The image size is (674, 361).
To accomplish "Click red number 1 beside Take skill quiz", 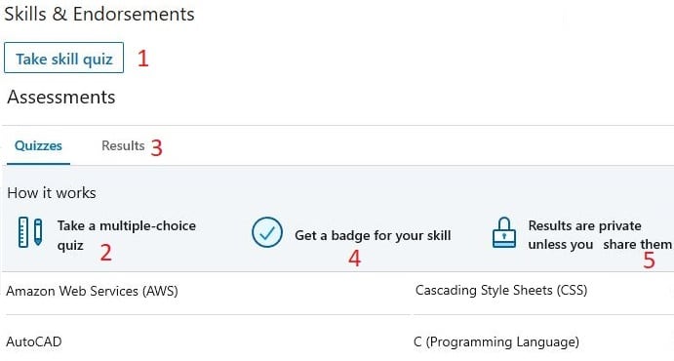I will pyautogui.click(x=143, y=58).
